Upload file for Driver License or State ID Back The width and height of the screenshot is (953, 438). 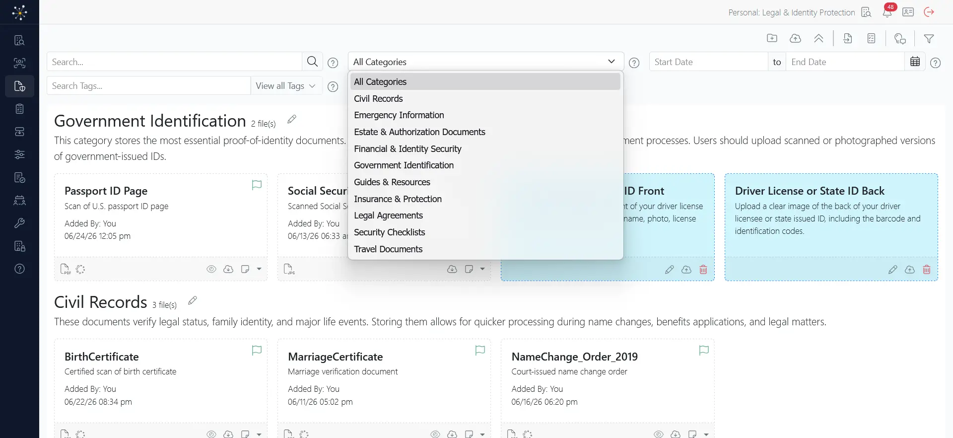tap(909, 270)
